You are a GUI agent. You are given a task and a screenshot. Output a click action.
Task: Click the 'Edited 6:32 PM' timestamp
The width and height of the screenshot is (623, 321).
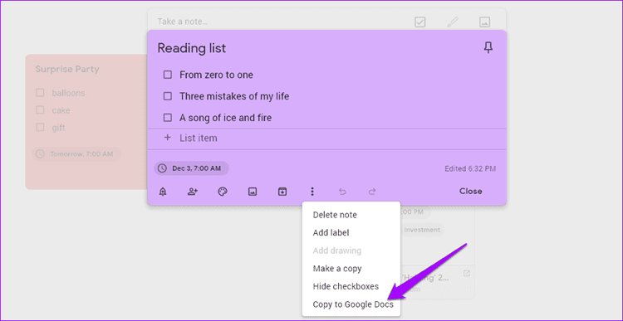pyautogui.click(x=470, y=168)
